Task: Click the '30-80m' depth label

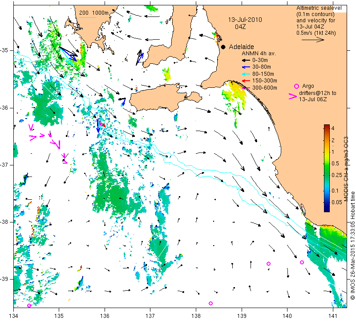Action: [262, 67]
